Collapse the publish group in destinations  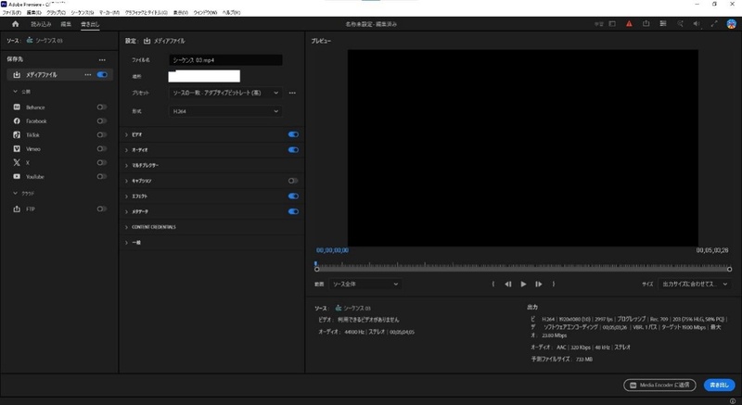(15, 91)
